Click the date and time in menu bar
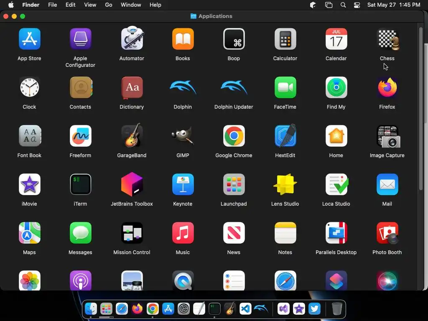This screenshot has width=428, height=321. [x=394, y=5]
